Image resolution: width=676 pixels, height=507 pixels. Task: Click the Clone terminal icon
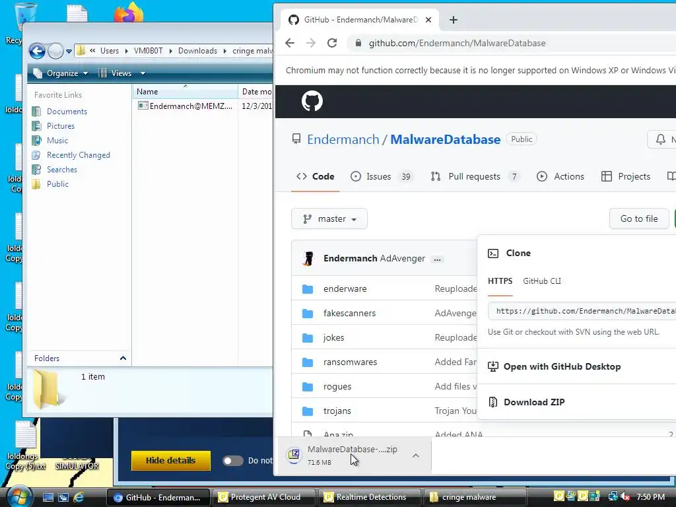(492, 253)
